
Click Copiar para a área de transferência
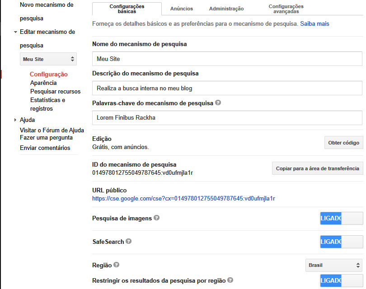click(318, 168)
